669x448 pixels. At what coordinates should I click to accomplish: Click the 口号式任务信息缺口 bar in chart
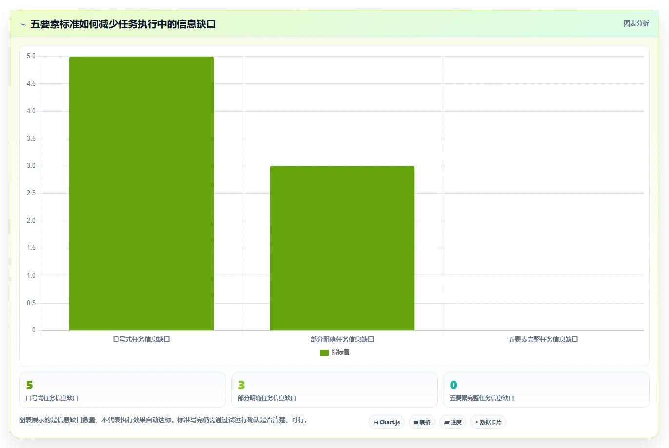(141, 193)
